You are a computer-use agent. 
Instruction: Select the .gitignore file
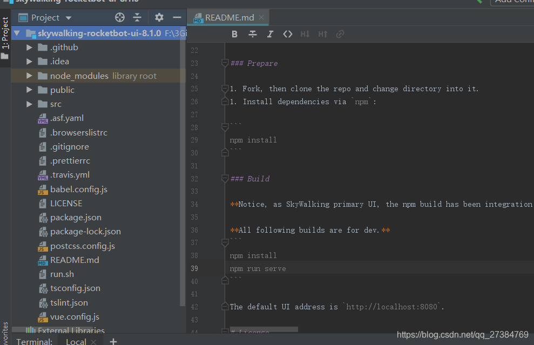70,147
